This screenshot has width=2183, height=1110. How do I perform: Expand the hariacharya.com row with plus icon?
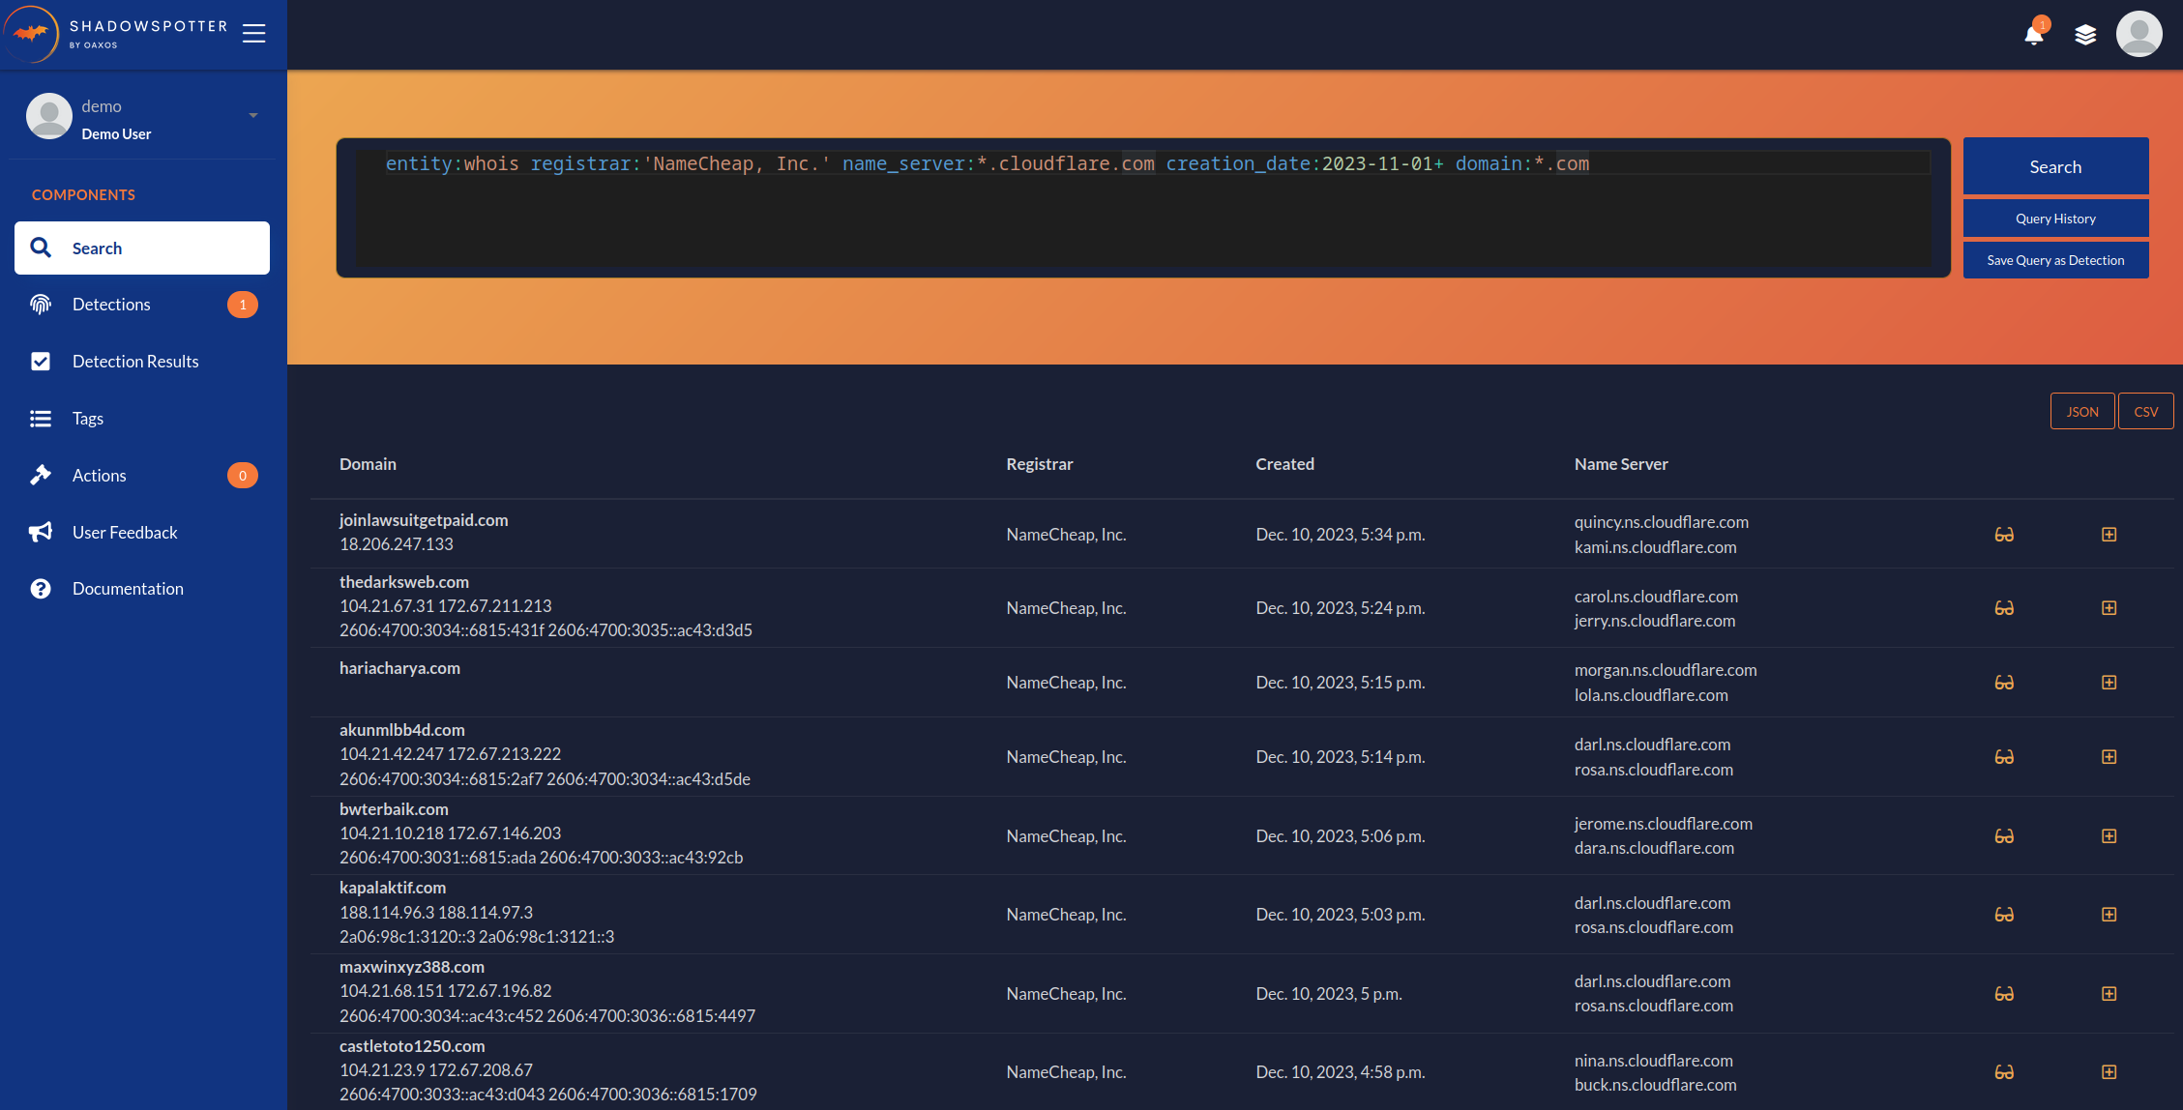point(2109,683)
